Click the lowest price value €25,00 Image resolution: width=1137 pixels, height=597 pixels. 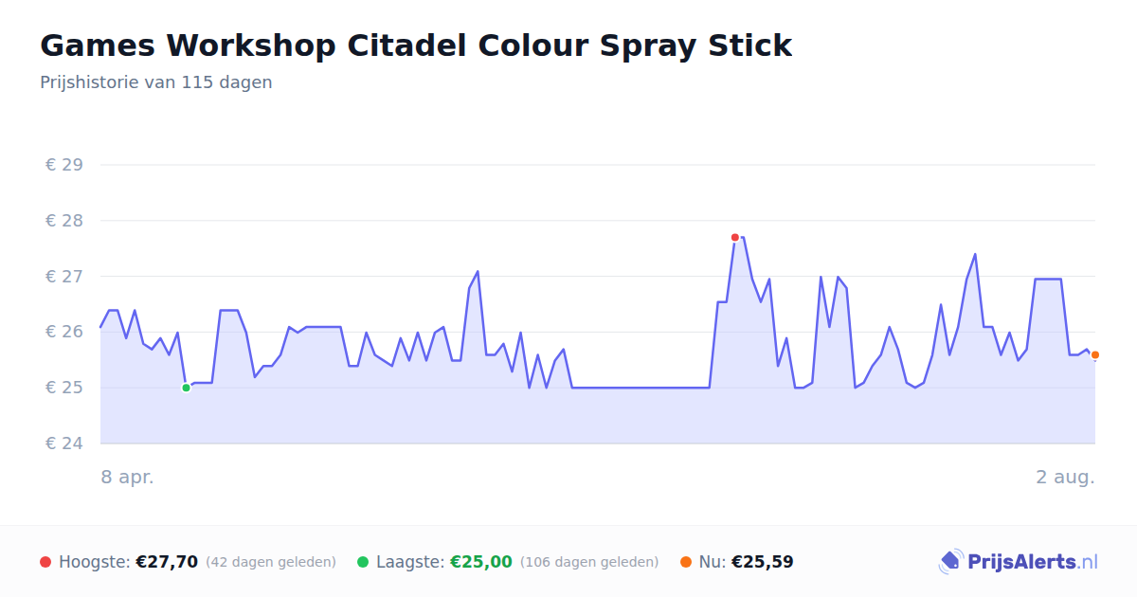tap(480, 562)
